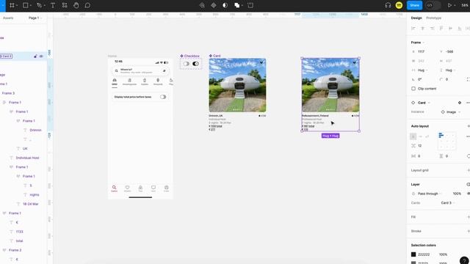Click the Home frame label on canvas

(112, 56)
